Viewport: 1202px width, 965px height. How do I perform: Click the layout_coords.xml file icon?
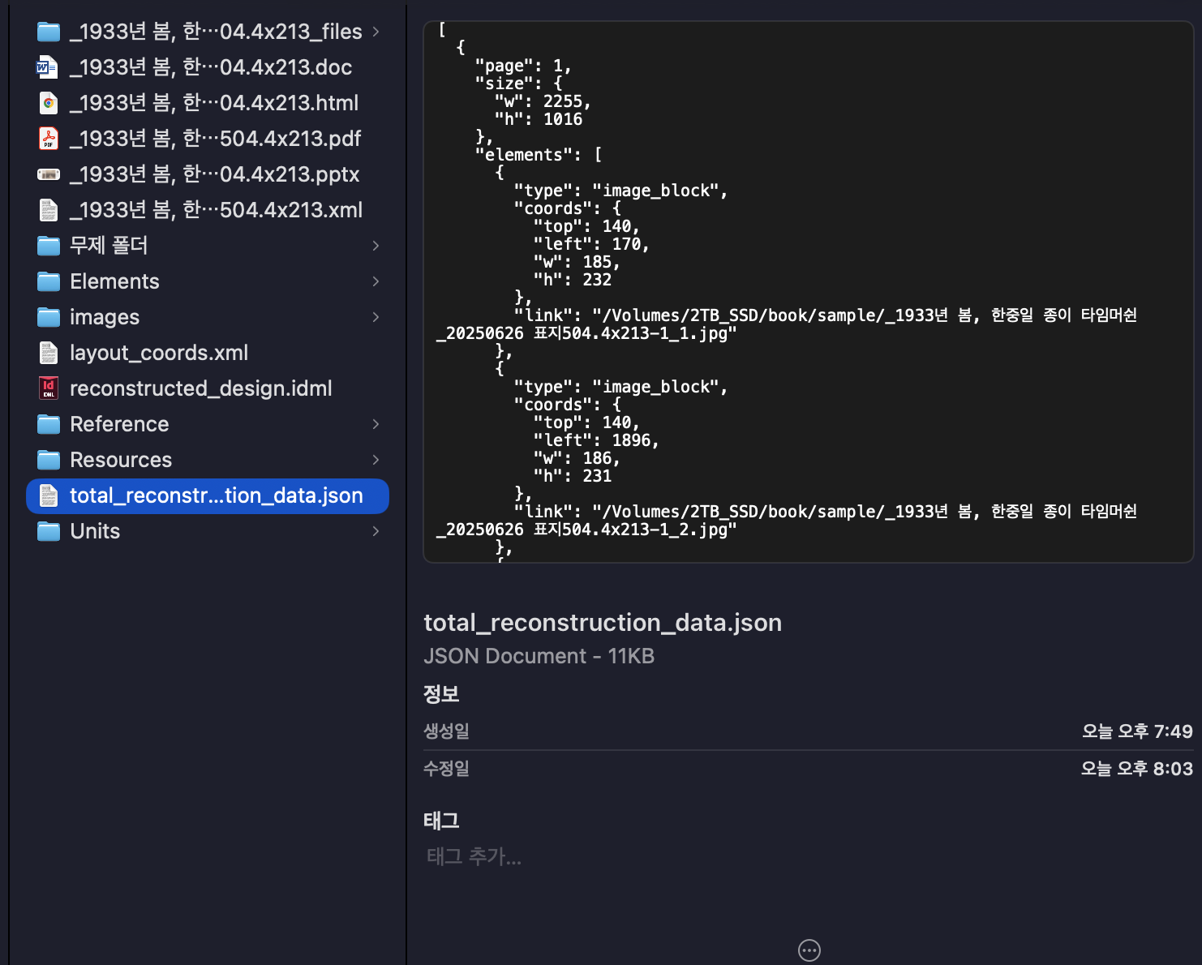48,353
